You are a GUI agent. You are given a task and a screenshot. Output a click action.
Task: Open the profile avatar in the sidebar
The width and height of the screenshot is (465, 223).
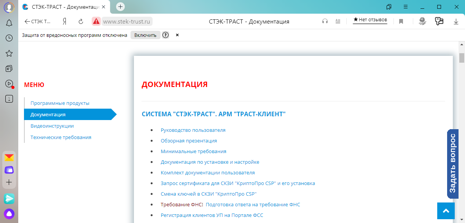click(x=9, y=7)
